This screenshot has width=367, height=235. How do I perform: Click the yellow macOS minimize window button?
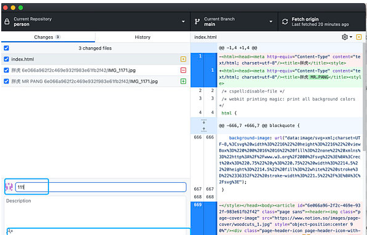click(13, 8)
